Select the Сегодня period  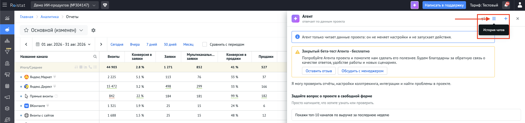[117, 45]
